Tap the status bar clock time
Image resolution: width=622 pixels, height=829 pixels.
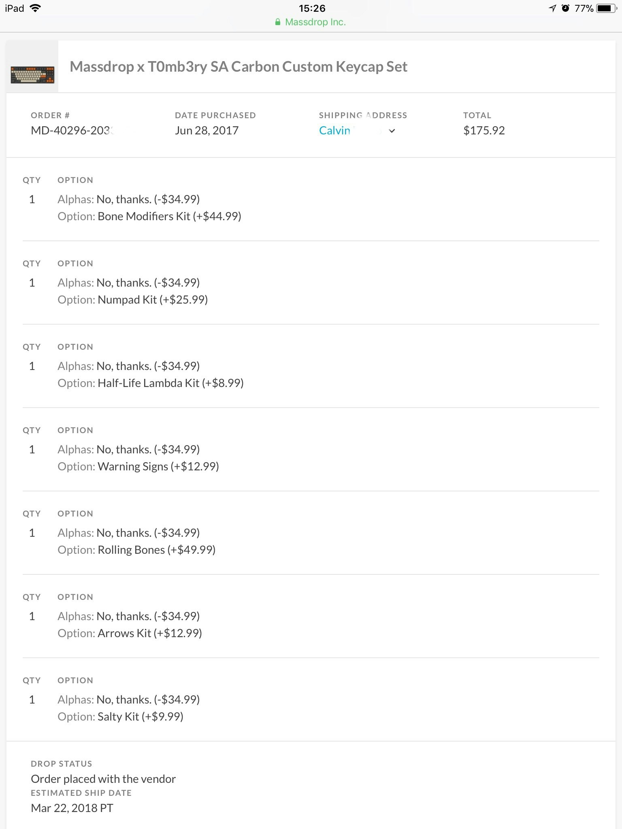312,9
